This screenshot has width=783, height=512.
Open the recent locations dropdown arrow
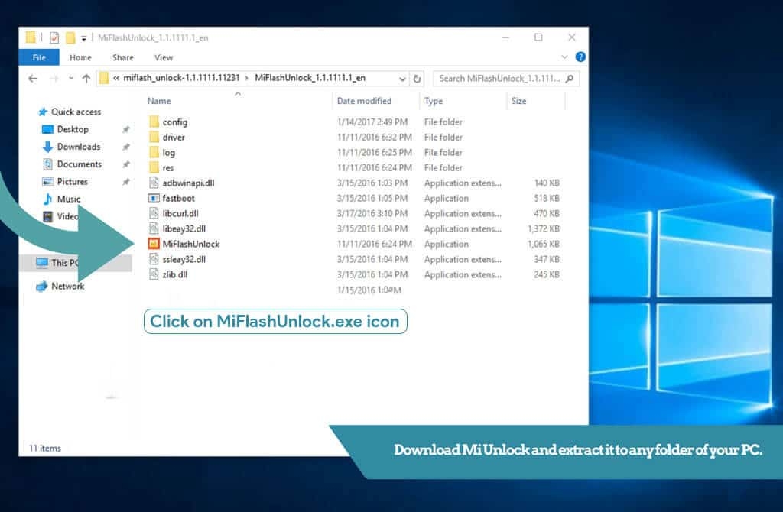coord(71,79)
